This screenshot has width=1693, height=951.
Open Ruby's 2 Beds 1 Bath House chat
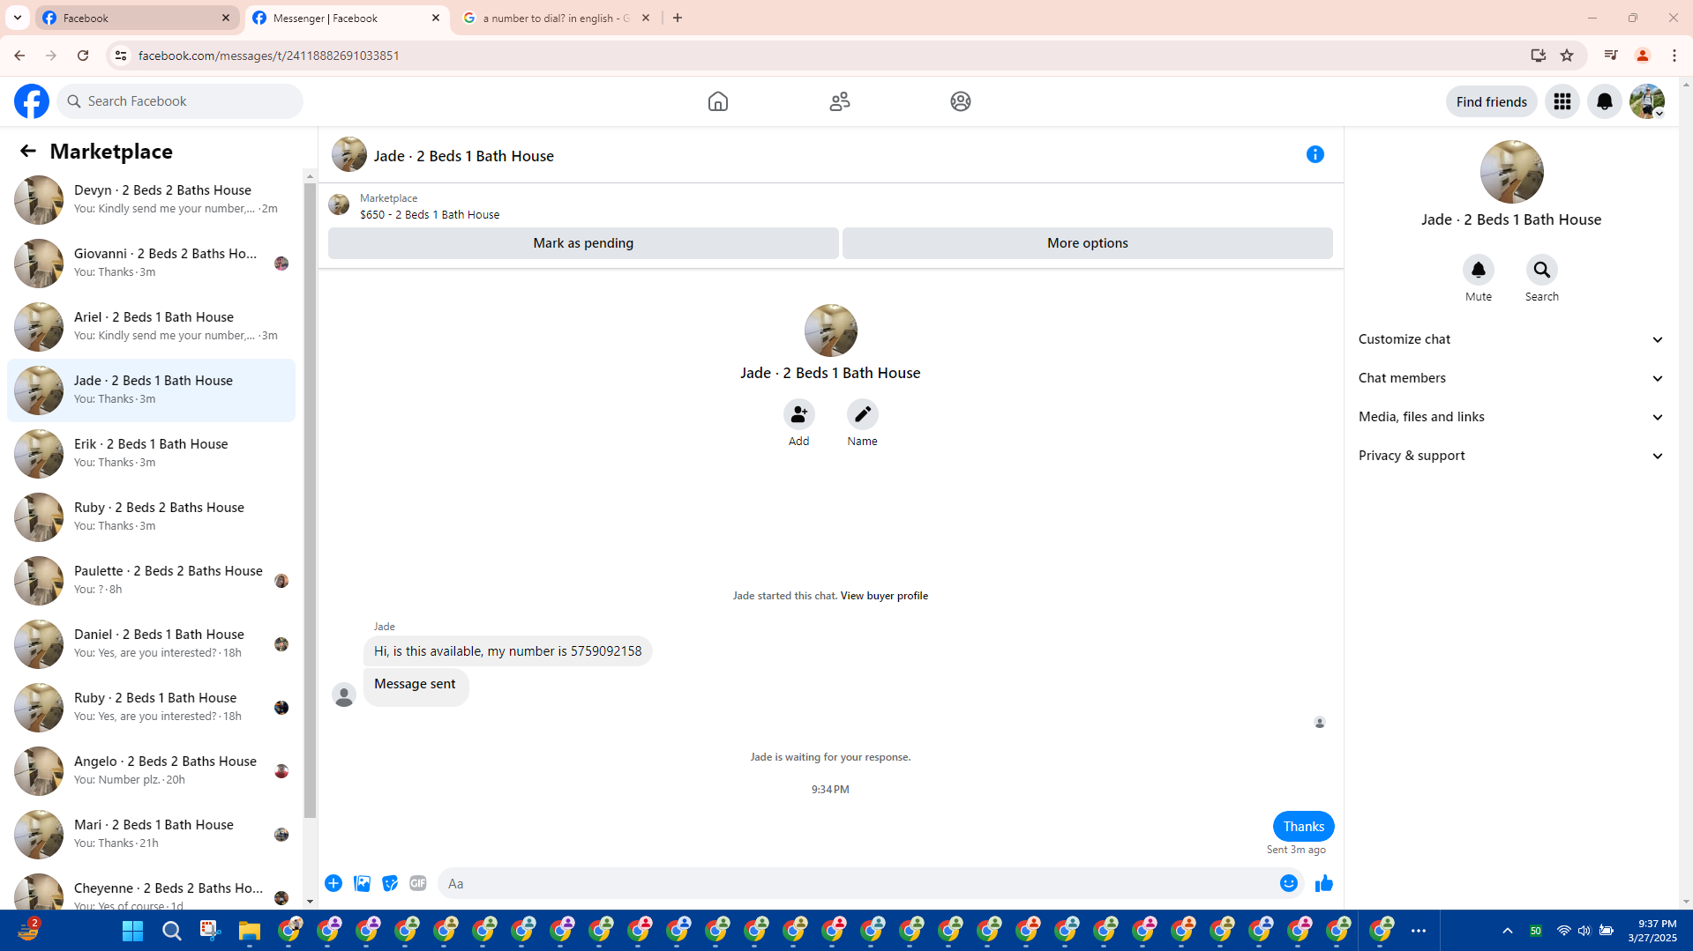(x=152, y=708)
